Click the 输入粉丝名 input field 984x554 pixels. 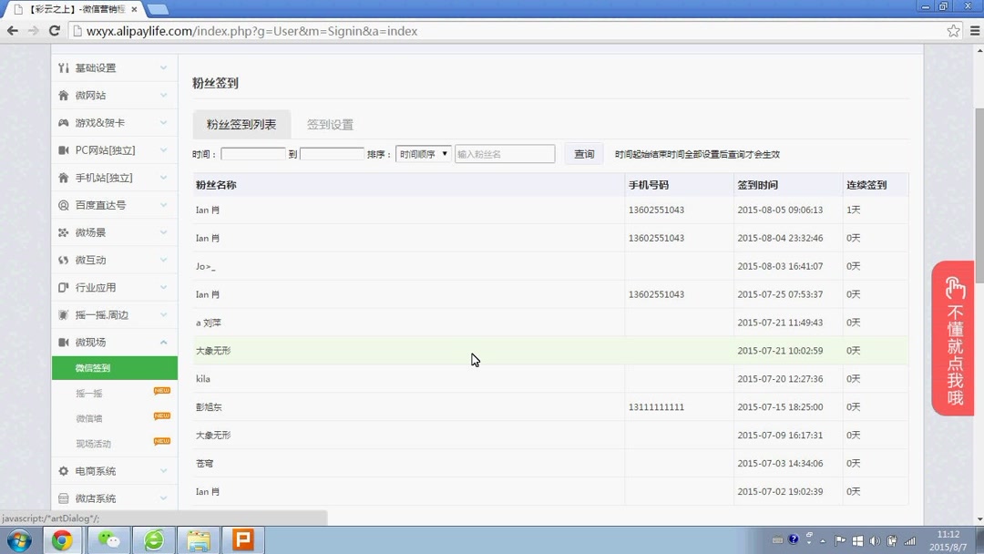[x=505, y=153]
